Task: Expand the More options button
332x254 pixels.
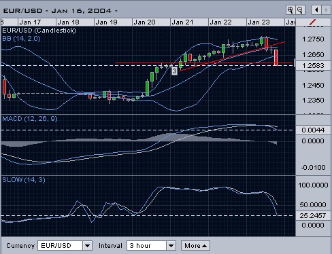Action: (x=195, y=246)
